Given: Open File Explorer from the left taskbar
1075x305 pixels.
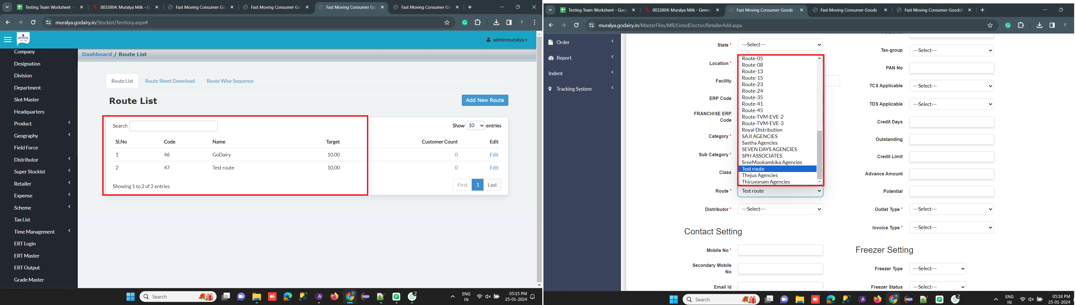Looking at the screenshot, I should click(256, 297).
